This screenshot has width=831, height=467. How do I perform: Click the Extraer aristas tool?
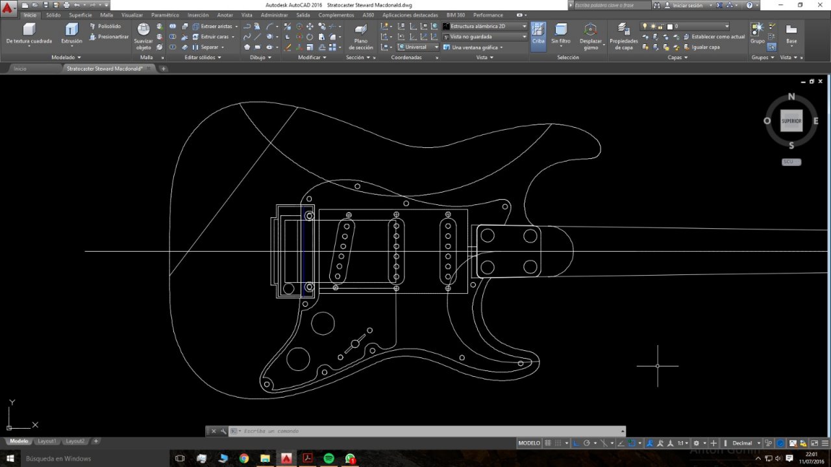[212, 27]
